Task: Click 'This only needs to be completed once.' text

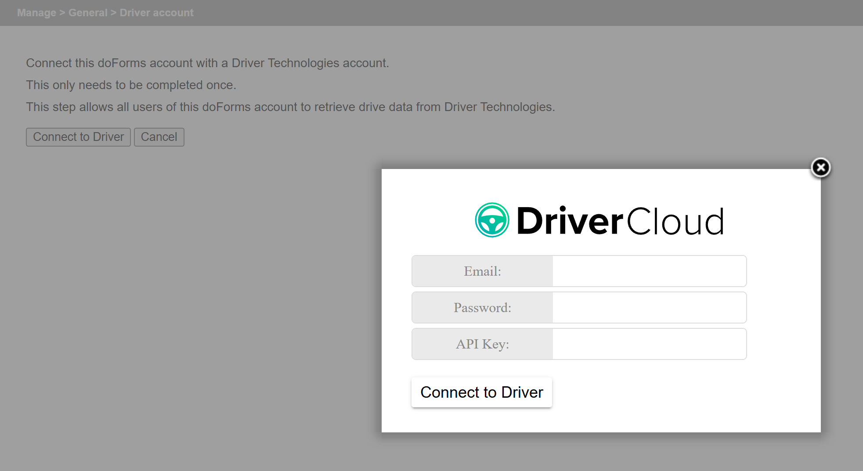Action: pos(131,85)
